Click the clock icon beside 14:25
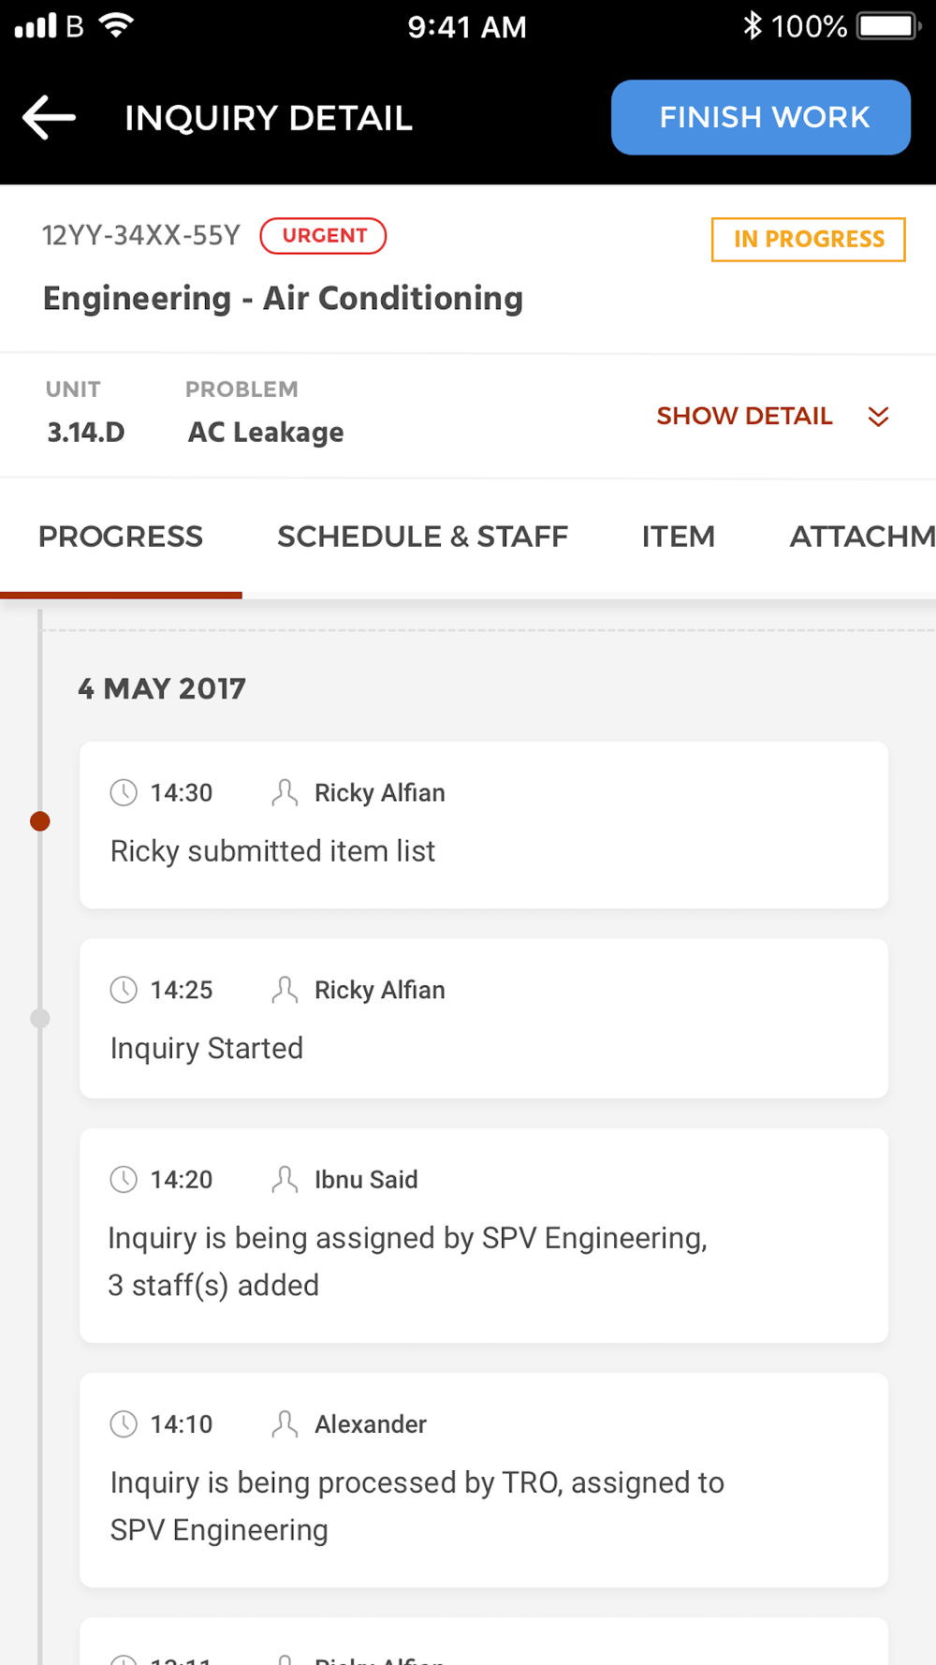The height and width of the screenshot is (1665, 936). (124, 990)
